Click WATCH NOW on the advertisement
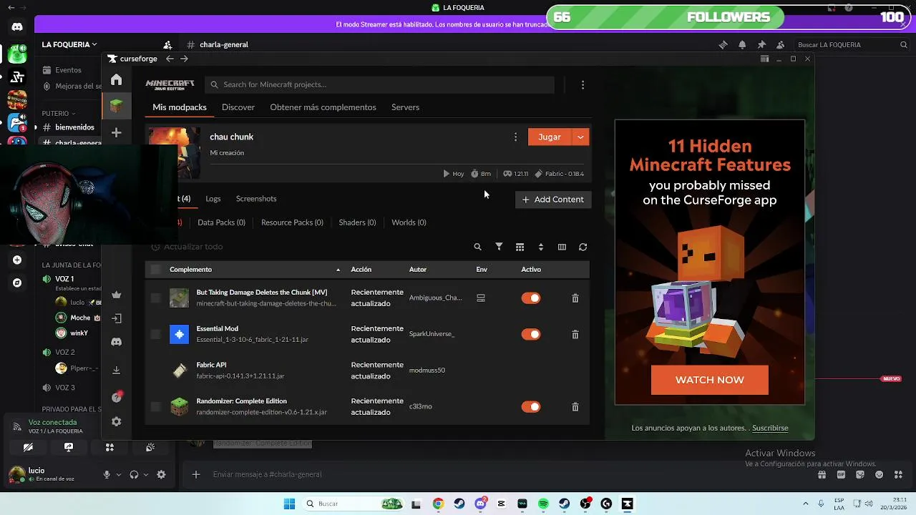 tap(709, 380)
